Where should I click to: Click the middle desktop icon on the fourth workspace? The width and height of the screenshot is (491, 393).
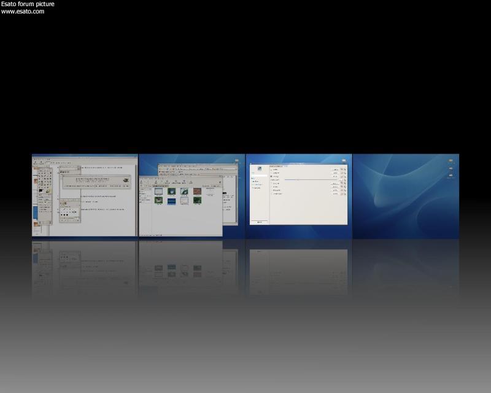tap(451, 168)
